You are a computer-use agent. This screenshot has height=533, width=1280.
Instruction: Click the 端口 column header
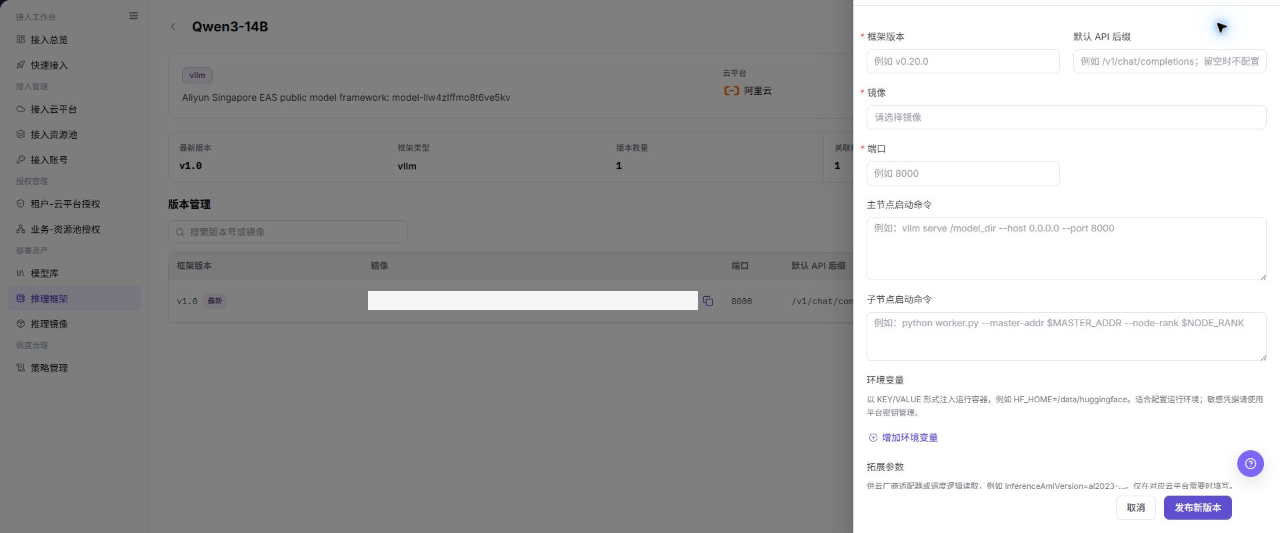[740, 265]
